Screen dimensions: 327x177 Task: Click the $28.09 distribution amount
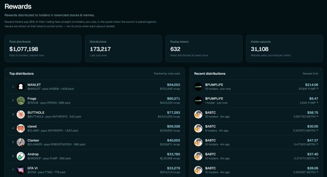(x=313, y=168)
